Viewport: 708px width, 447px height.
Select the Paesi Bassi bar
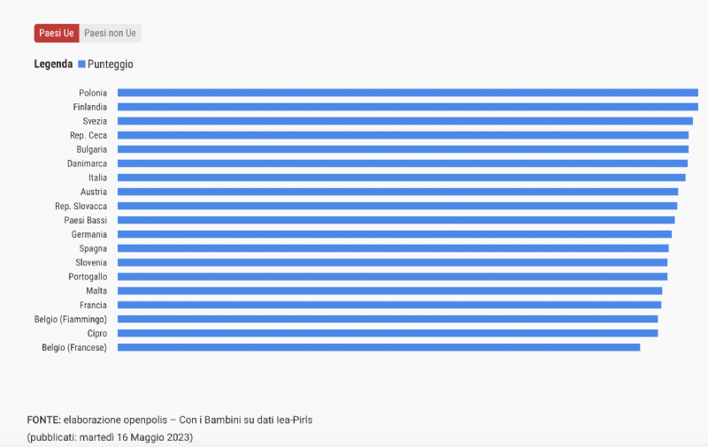pos(396,220)
